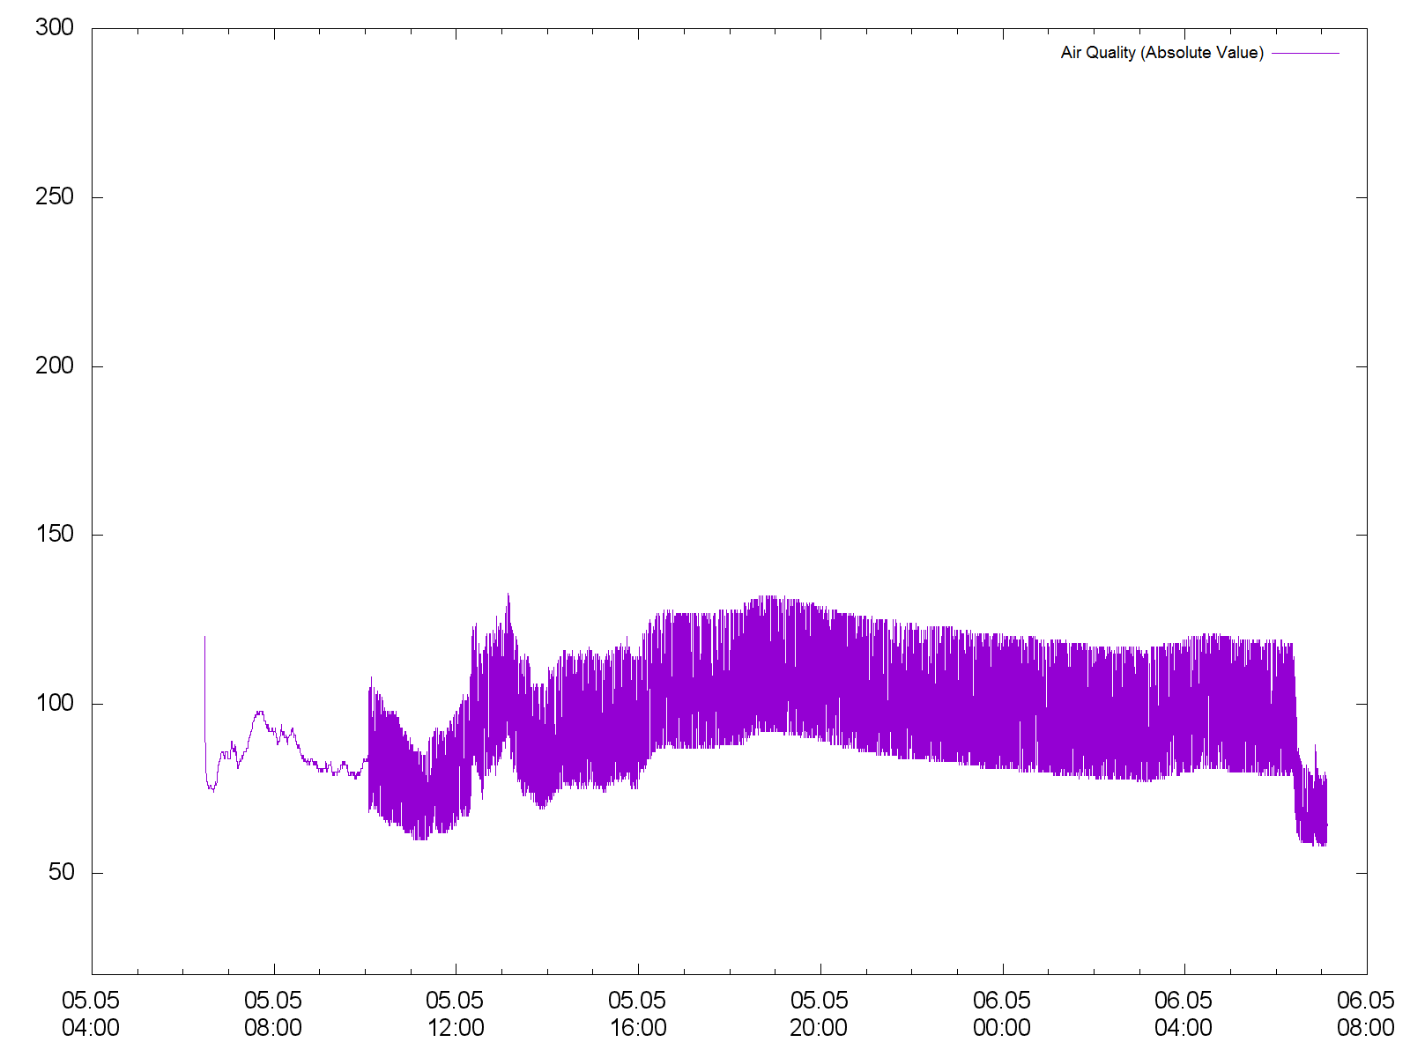
Task: Click the 'Air Quality (Absolute Value)' legend label
Action: click(1161, 53)
